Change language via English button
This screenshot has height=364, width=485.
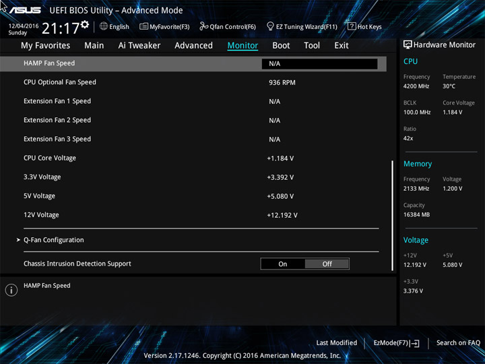coord(119,27)
